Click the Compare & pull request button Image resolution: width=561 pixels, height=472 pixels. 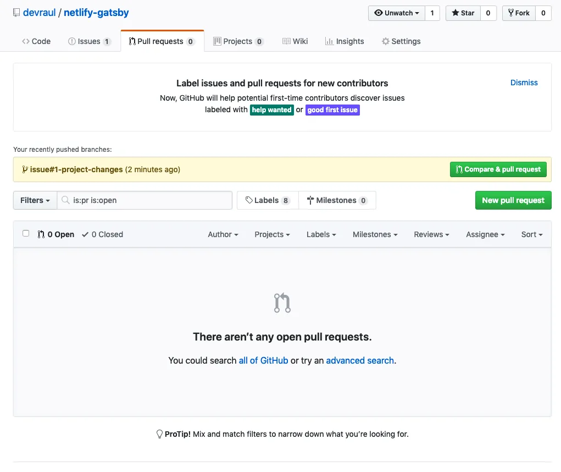point(498,169)
